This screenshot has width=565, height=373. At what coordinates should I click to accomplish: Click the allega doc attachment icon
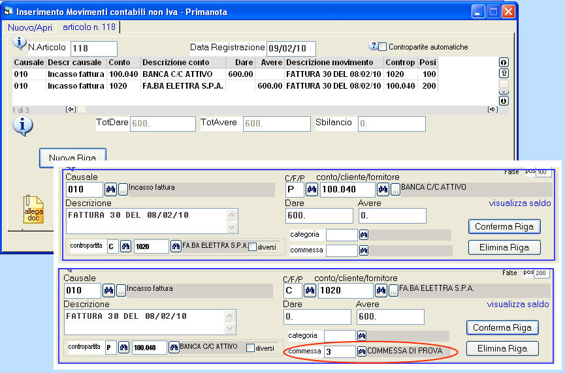point(33,209)
